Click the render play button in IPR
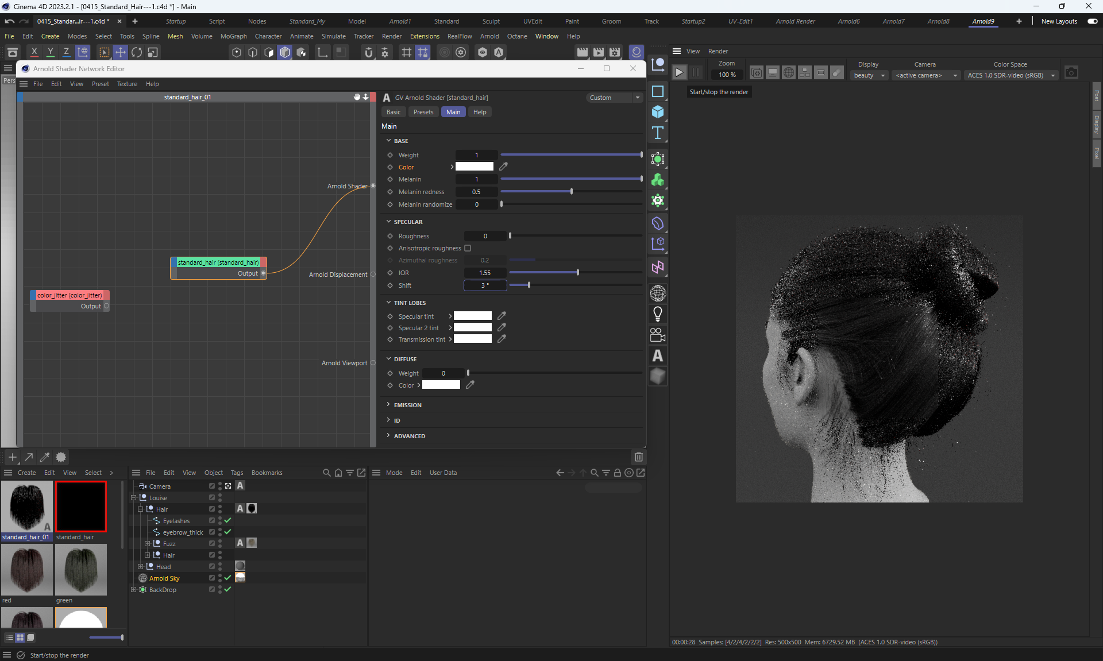Viewport: 1103px width, 661px height. point(679,72)
